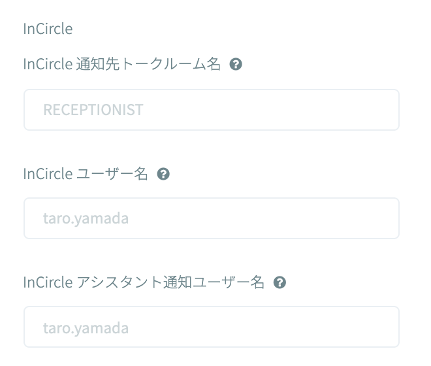
Task: Click the first taro.yamada placeholder field
Action: point(211,218)
